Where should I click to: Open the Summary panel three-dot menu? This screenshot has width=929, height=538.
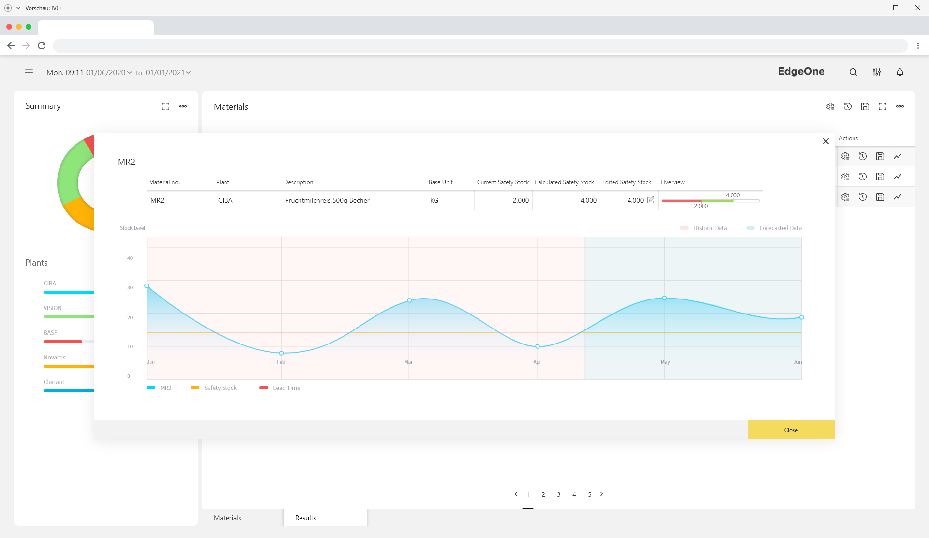183,106
